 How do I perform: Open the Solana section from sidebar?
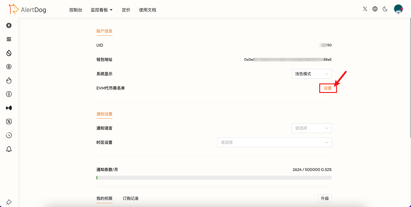pyautogui.click(x=9, y=39)
